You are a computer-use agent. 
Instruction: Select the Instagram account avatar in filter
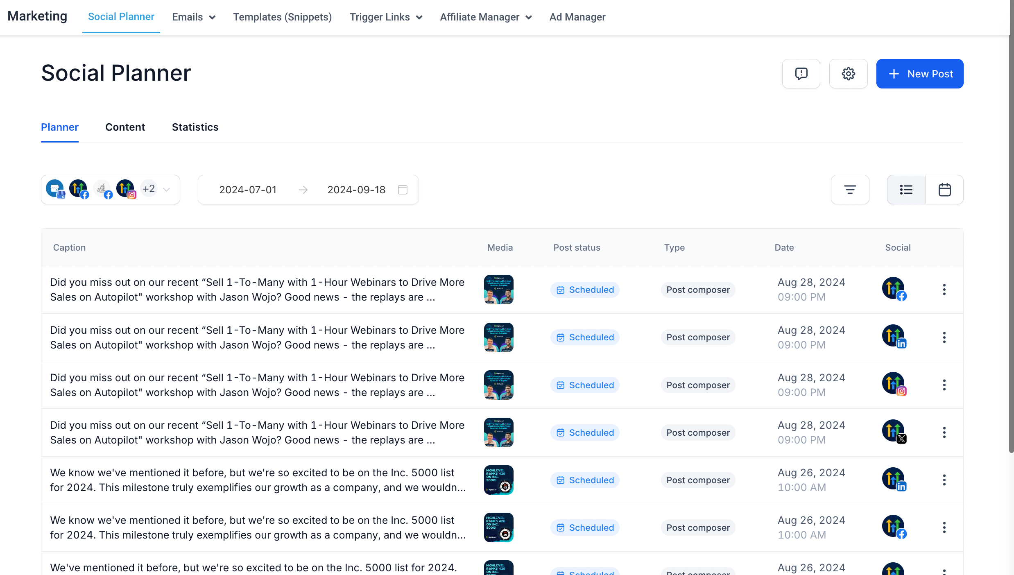point(126,189)
